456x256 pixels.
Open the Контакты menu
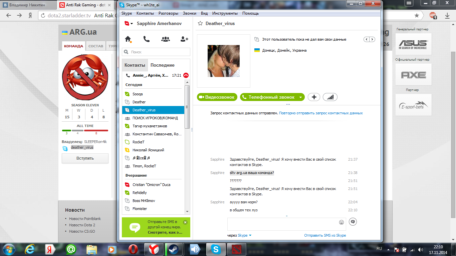click(145, 13)
